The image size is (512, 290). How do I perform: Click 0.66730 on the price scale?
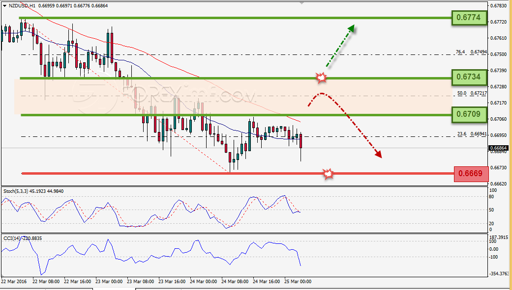tap(499, 168)
